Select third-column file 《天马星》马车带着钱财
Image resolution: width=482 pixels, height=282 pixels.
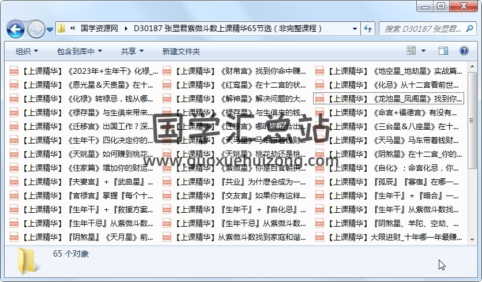[387, 140]
